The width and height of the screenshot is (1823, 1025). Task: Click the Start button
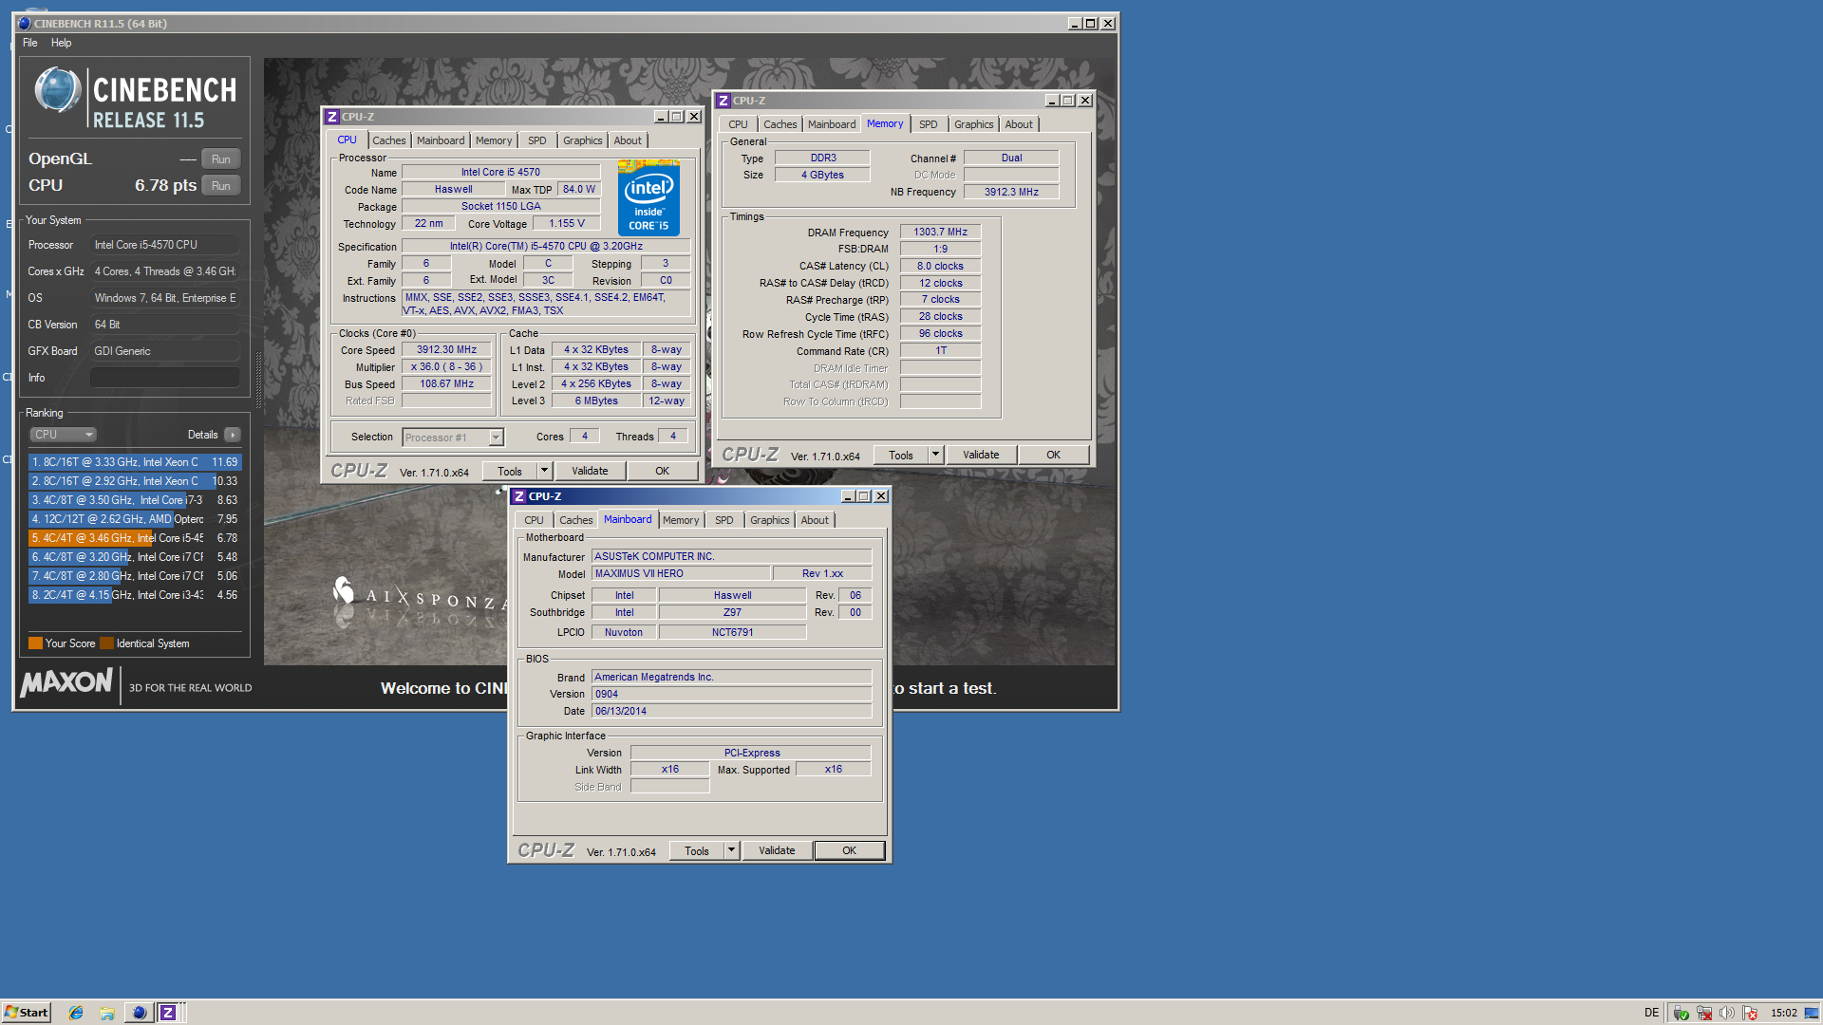click(26, 1013)
